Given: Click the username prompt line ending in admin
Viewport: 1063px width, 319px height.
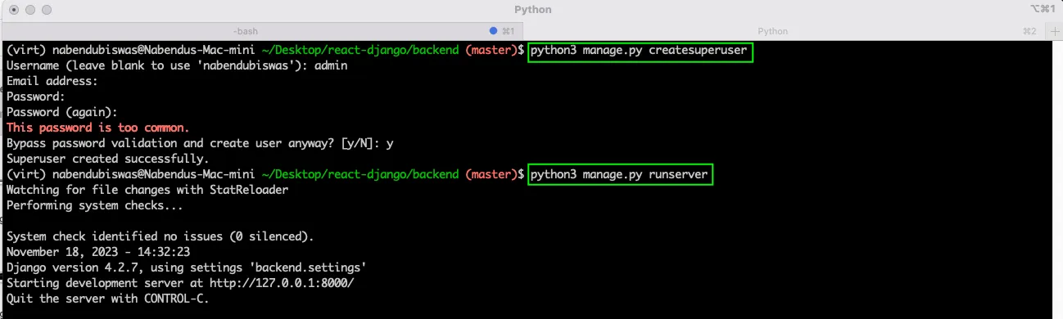Looking at the screenshot, I should (177, 66).
